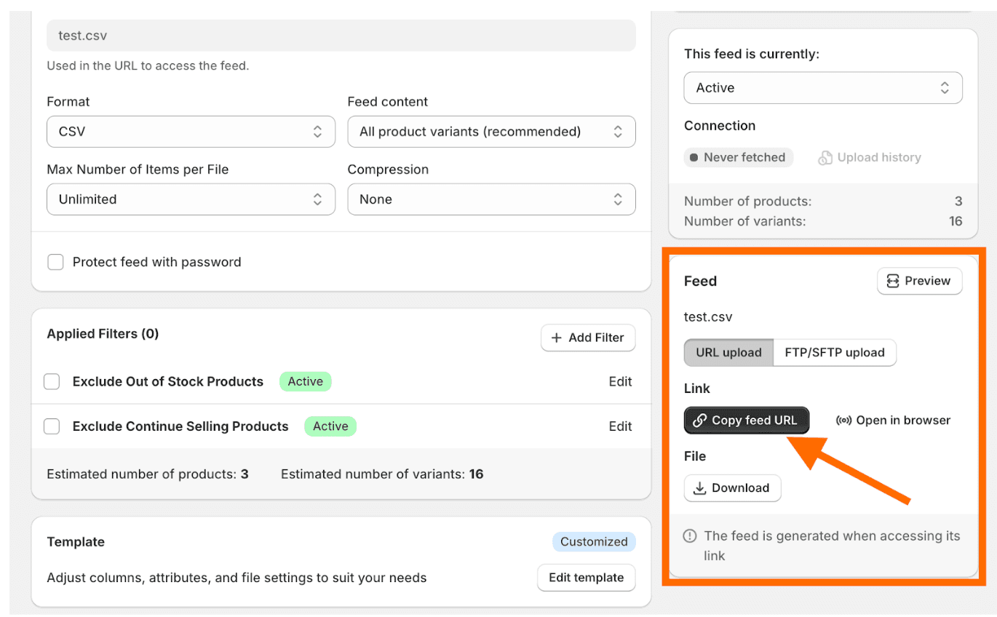This screenshot has height=617, width=997.
Task: Click the Never fetched connection status badge
Action: point(738,157)
